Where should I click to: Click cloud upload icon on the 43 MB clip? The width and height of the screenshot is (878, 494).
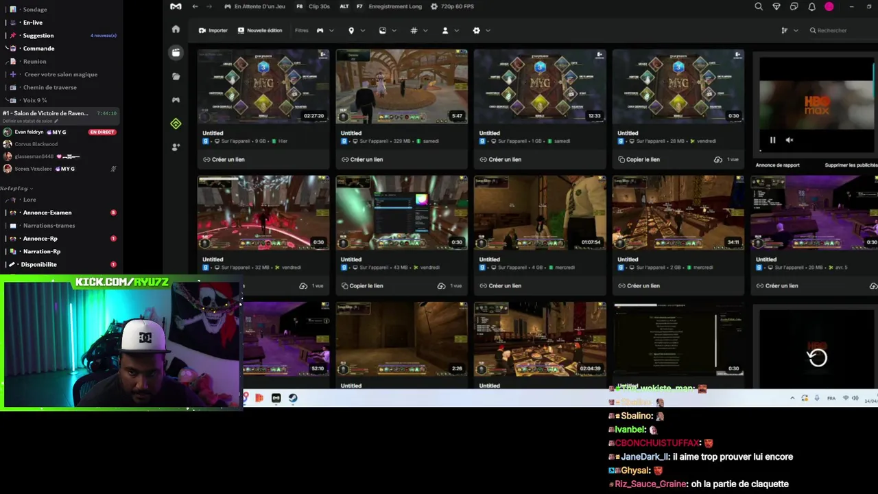pos(441,285)
